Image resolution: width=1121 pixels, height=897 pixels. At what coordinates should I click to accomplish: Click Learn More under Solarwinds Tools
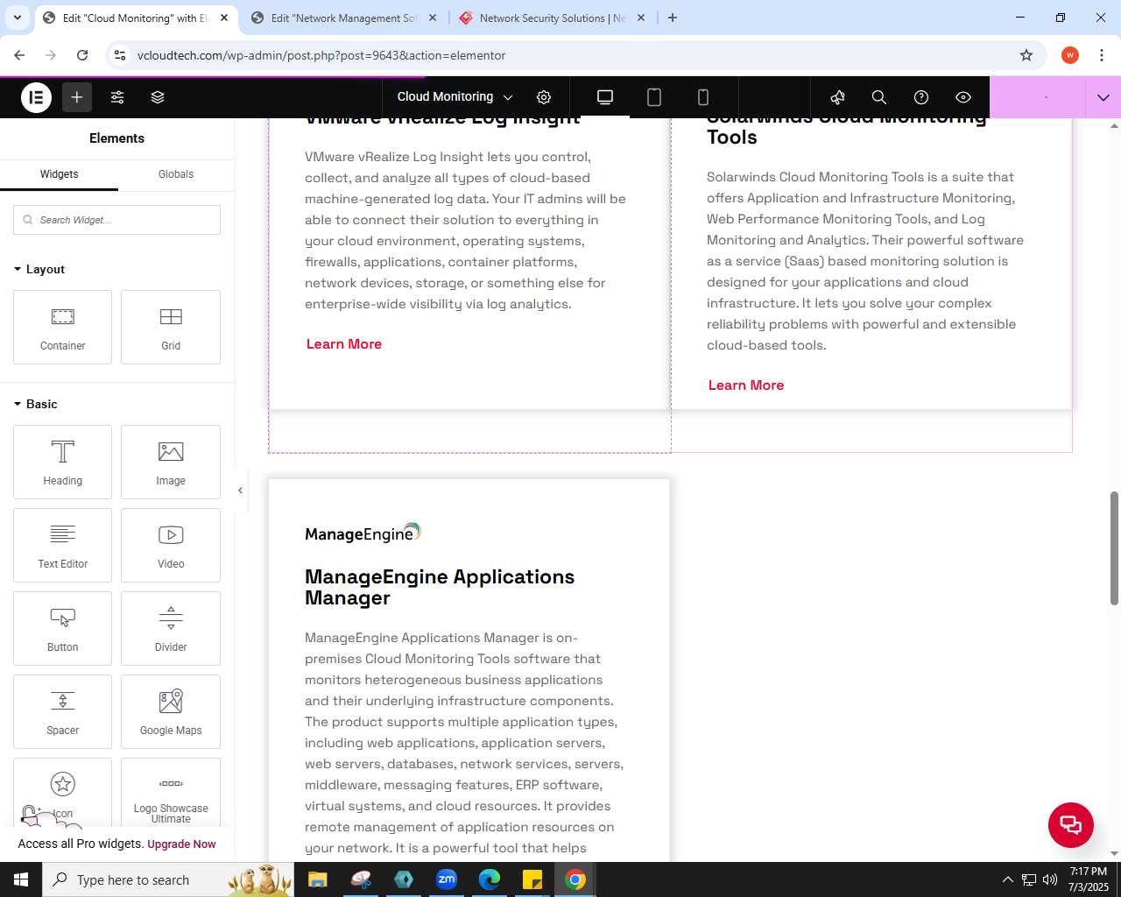tap(746, 385)
